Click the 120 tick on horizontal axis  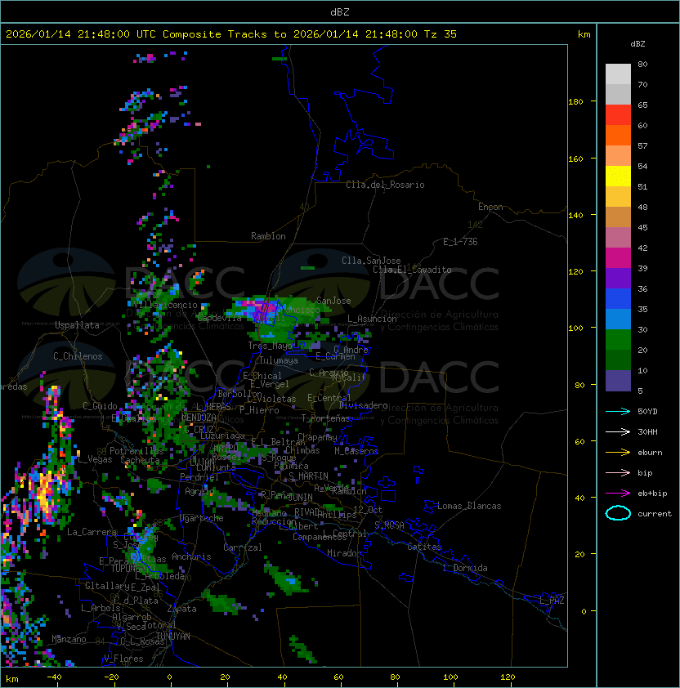(x=508, y=677)
